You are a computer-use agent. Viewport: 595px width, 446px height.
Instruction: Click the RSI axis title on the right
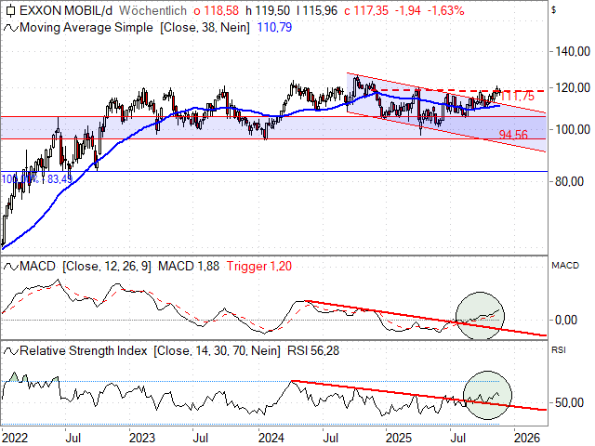point(558,350)
